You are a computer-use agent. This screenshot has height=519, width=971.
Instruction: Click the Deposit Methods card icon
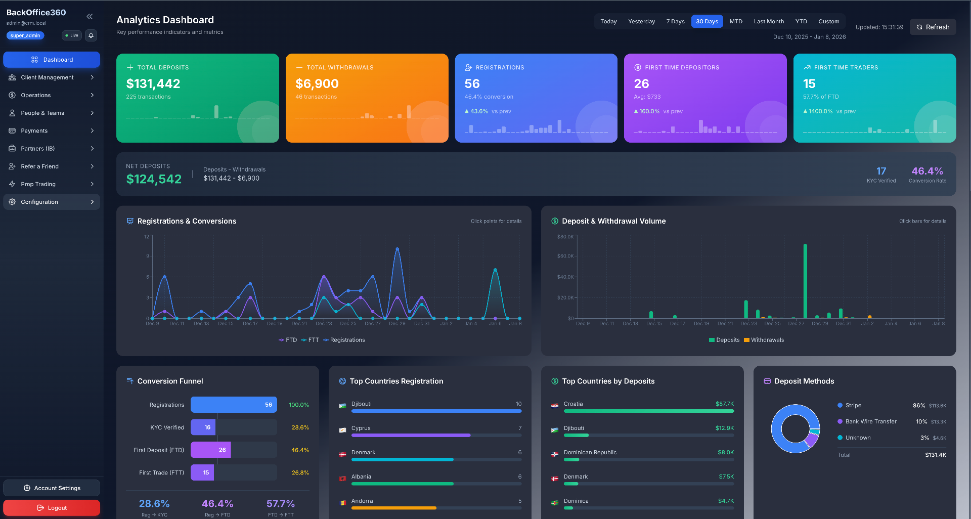767,381
